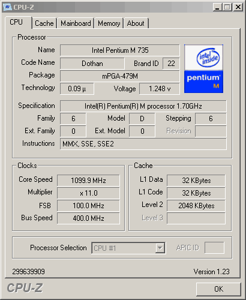Click the Specification label
246x300 pixels.
coord(37,106)
